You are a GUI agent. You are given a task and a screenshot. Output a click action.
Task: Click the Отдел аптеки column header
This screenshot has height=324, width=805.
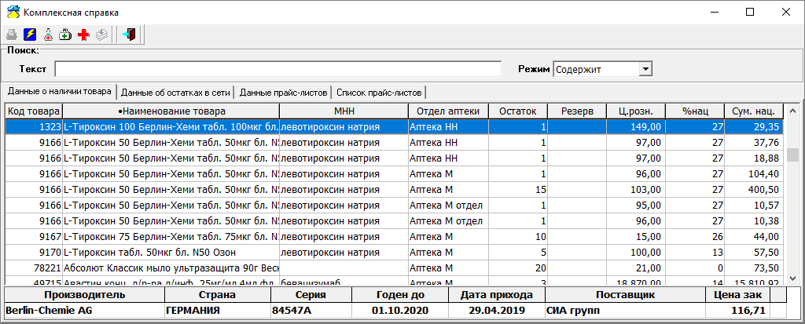[x=448, y=111]
